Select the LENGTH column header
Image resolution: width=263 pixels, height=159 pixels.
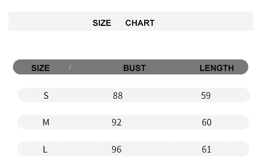pyautogui.click(x=217, y=68)
